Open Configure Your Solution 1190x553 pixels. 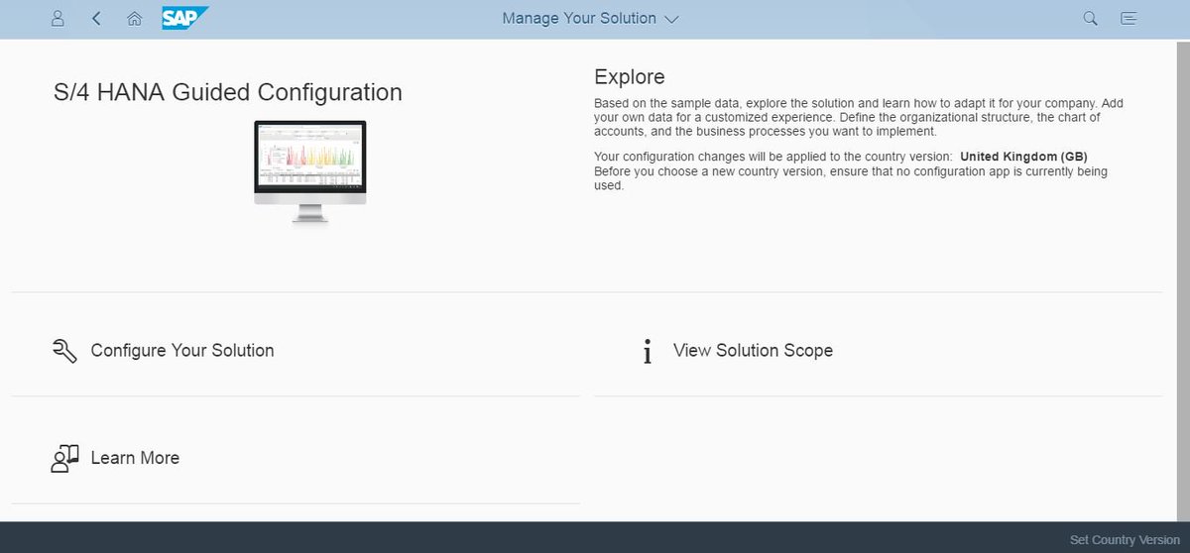click(x=182, y=350)
